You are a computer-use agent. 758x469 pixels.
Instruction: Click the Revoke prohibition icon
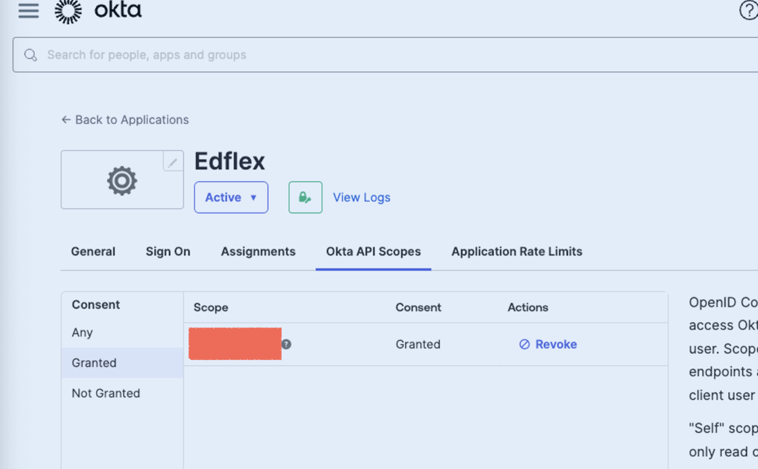[x=524, y=344]
